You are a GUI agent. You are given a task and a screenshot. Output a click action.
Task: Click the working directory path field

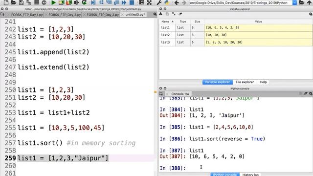pyautogui.click(x=241, y=2)
